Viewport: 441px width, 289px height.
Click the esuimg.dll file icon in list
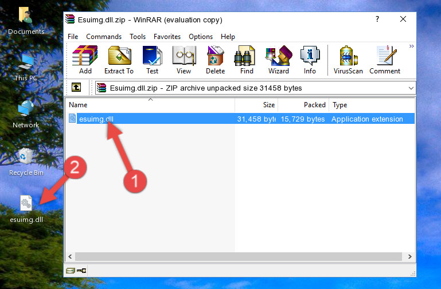[x=72, y=118]
